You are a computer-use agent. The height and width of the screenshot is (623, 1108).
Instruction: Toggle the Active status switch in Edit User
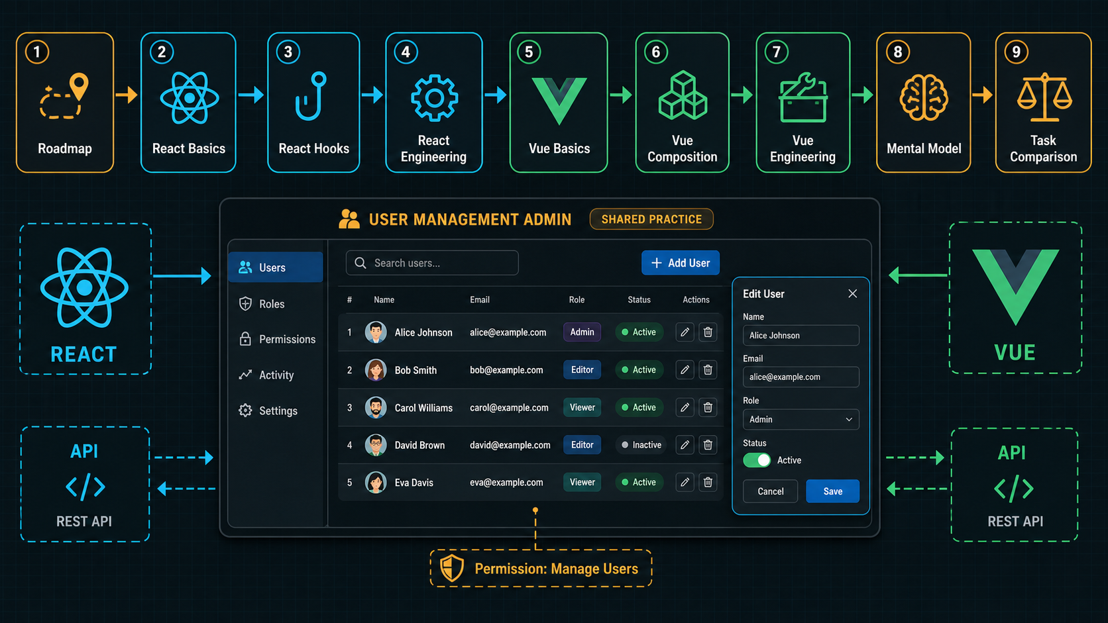tap(757, 460)
